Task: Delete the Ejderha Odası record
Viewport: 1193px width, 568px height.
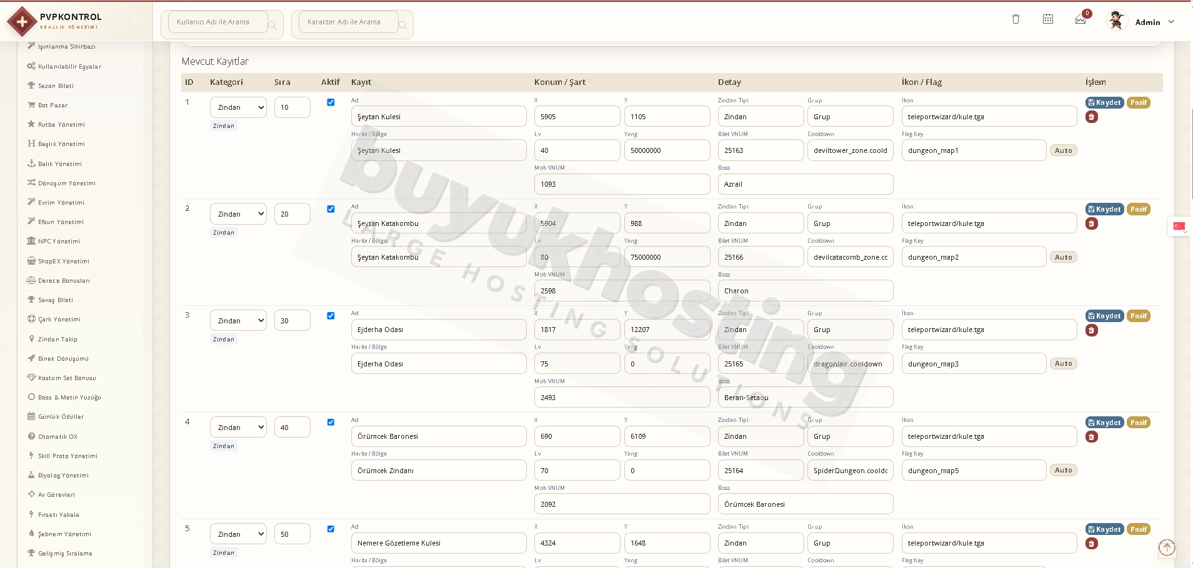Action: click(x=1092, y=330)
